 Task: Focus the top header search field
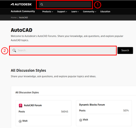(x=65, y=4)
